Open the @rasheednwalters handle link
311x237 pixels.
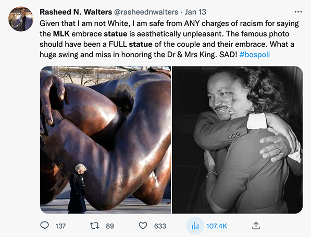(x=146, y=12)
